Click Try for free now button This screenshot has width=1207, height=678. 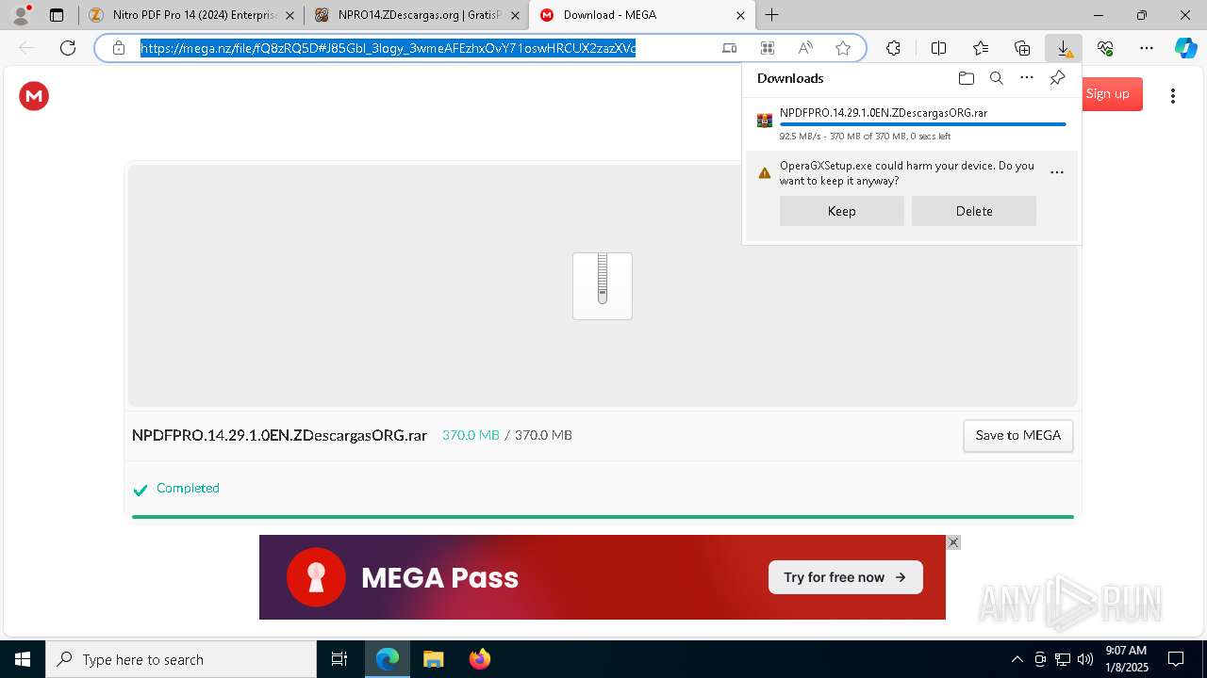click(846, 577)
